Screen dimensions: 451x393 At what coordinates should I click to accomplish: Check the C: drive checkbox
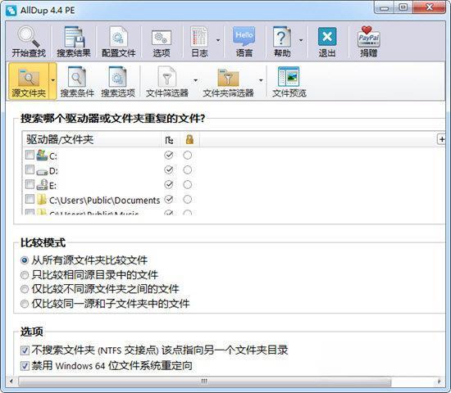[x=30, y=155]
